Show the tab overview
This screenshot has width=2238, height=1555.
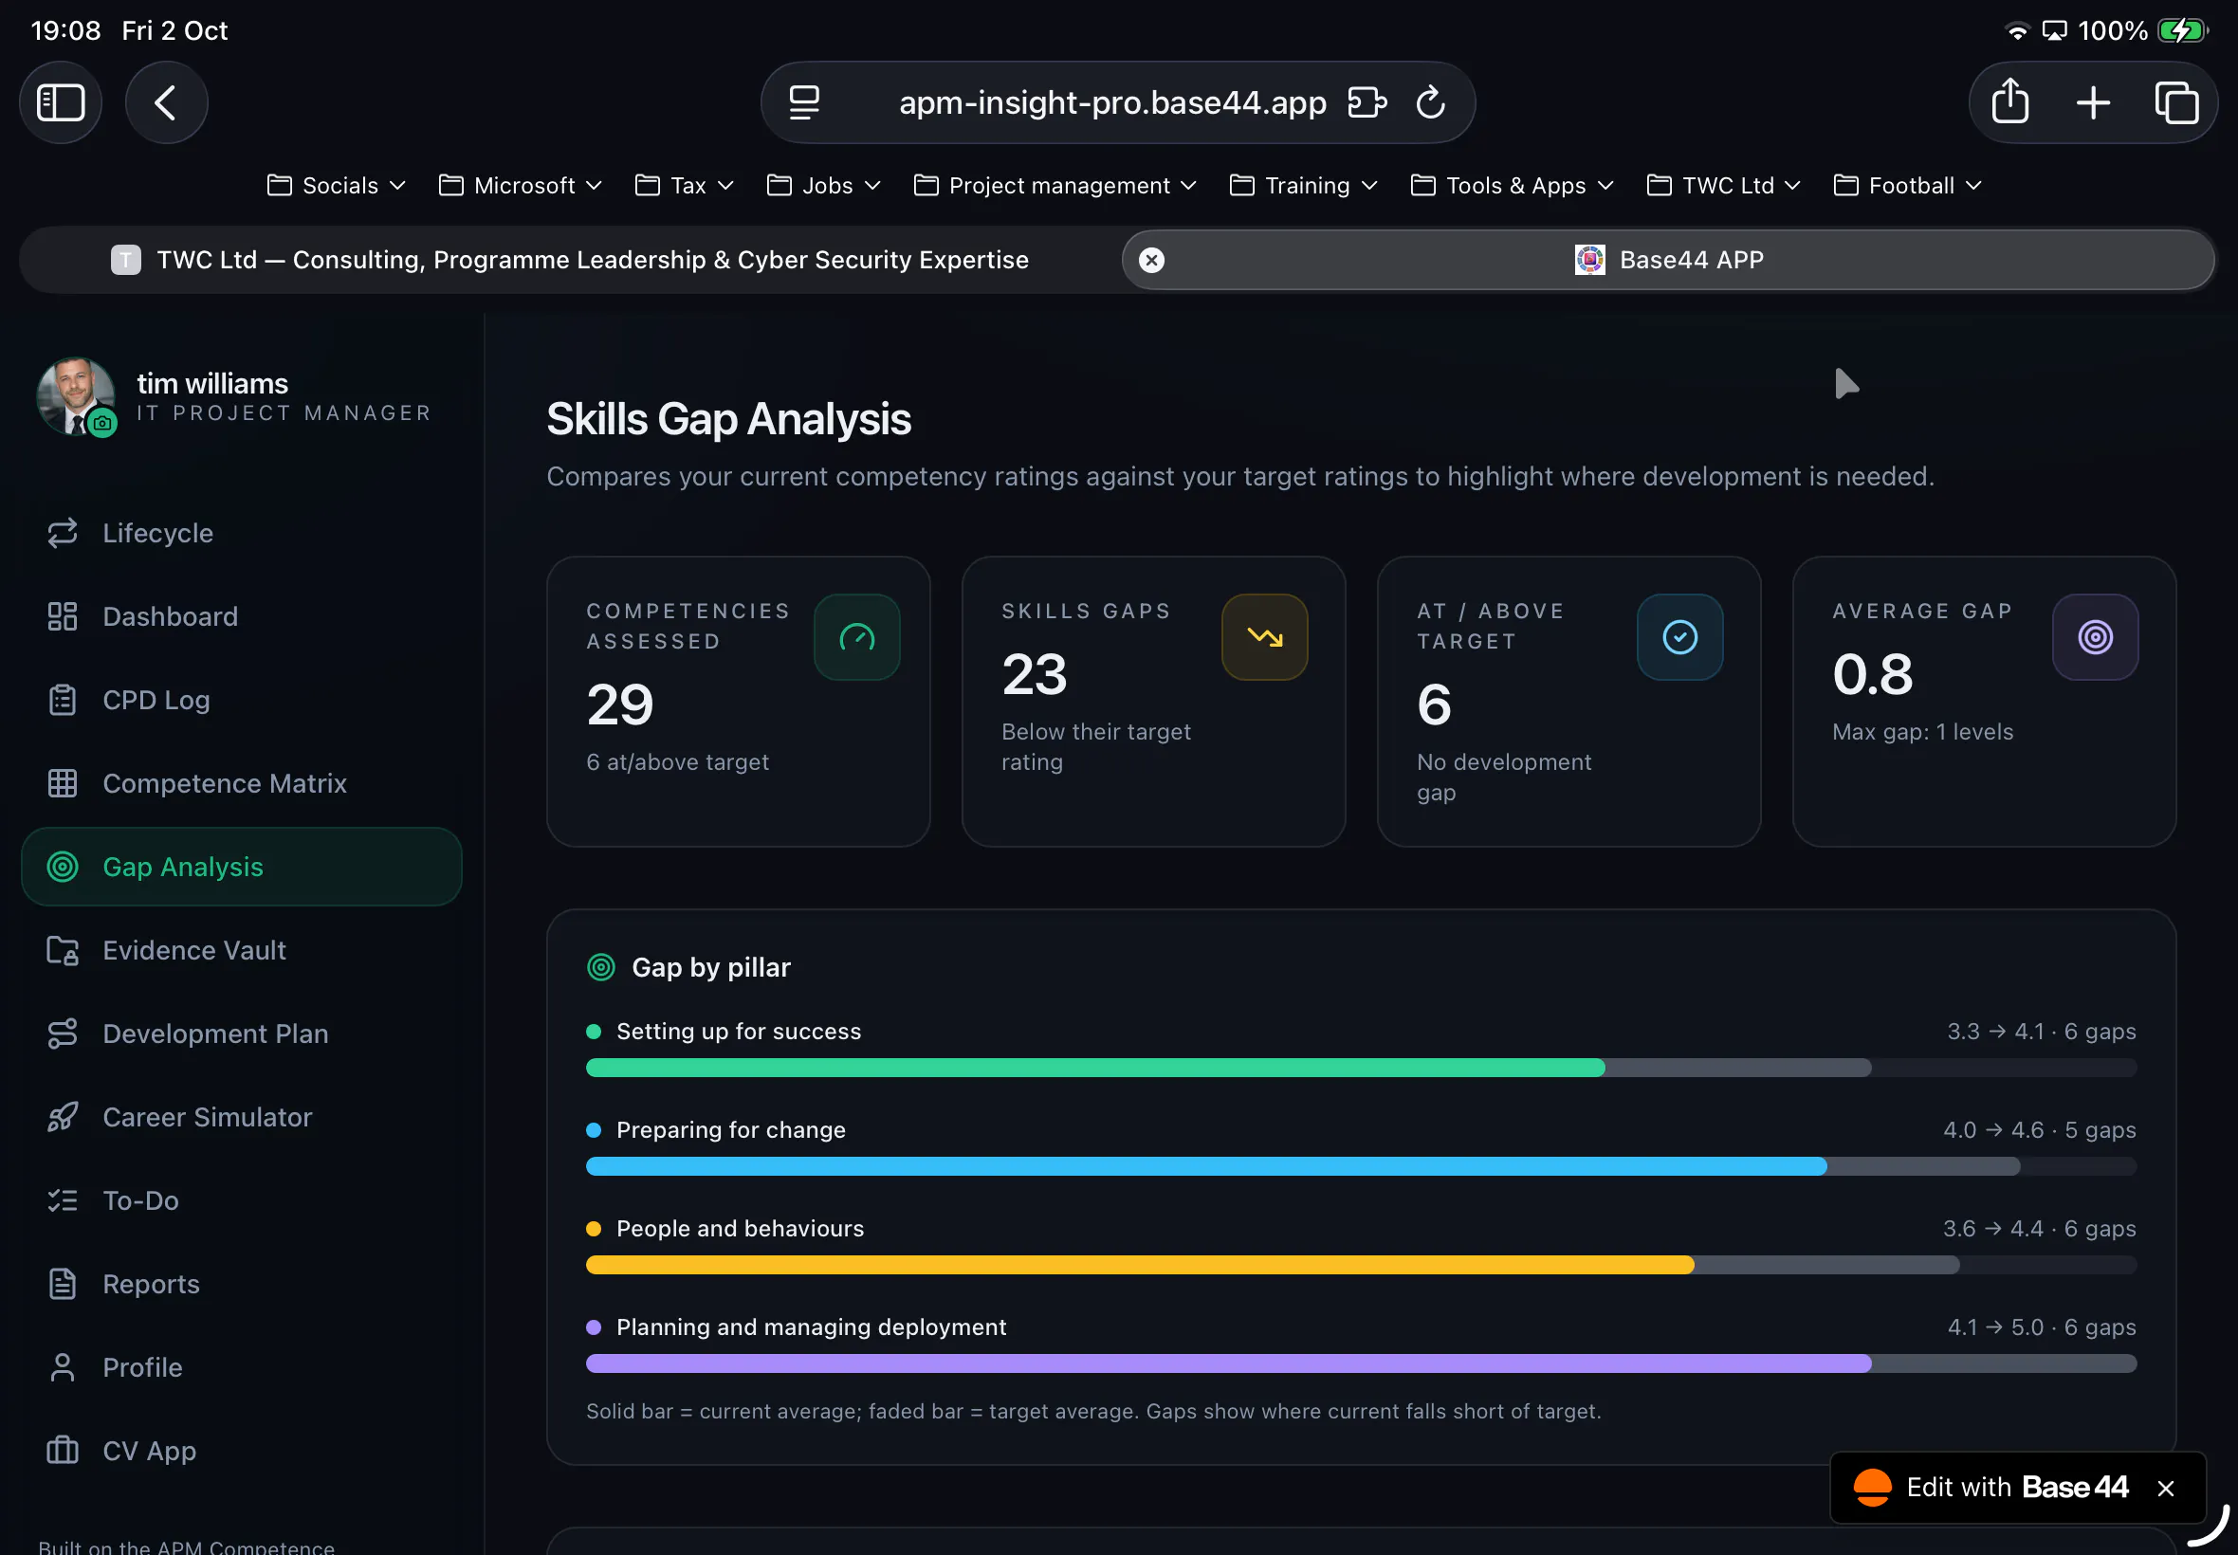pos(2175,102)
